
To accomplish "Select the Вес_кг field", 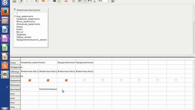I will tap(20, 32).
